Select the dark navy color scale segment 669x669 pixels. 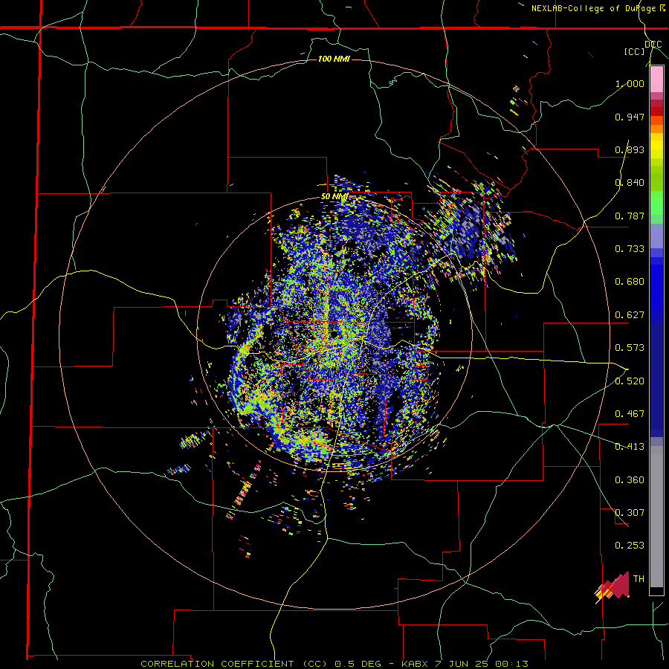(x=656, y=380)
